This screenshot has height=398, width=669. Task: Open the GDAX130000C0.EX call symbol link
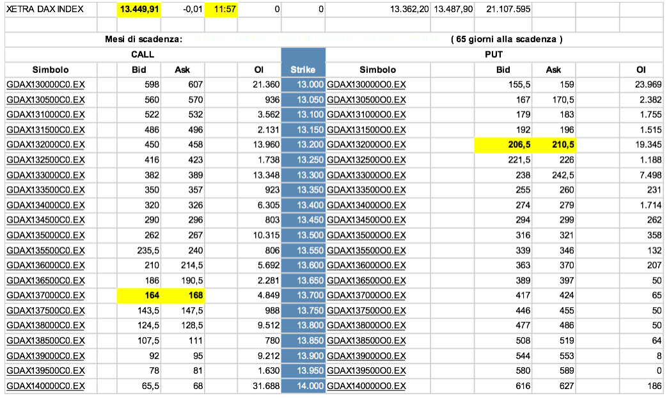[45, 84]
